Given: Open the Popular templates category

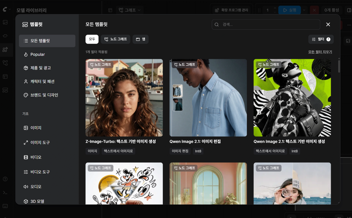Looking at the screenshot, I should point(47,54).
